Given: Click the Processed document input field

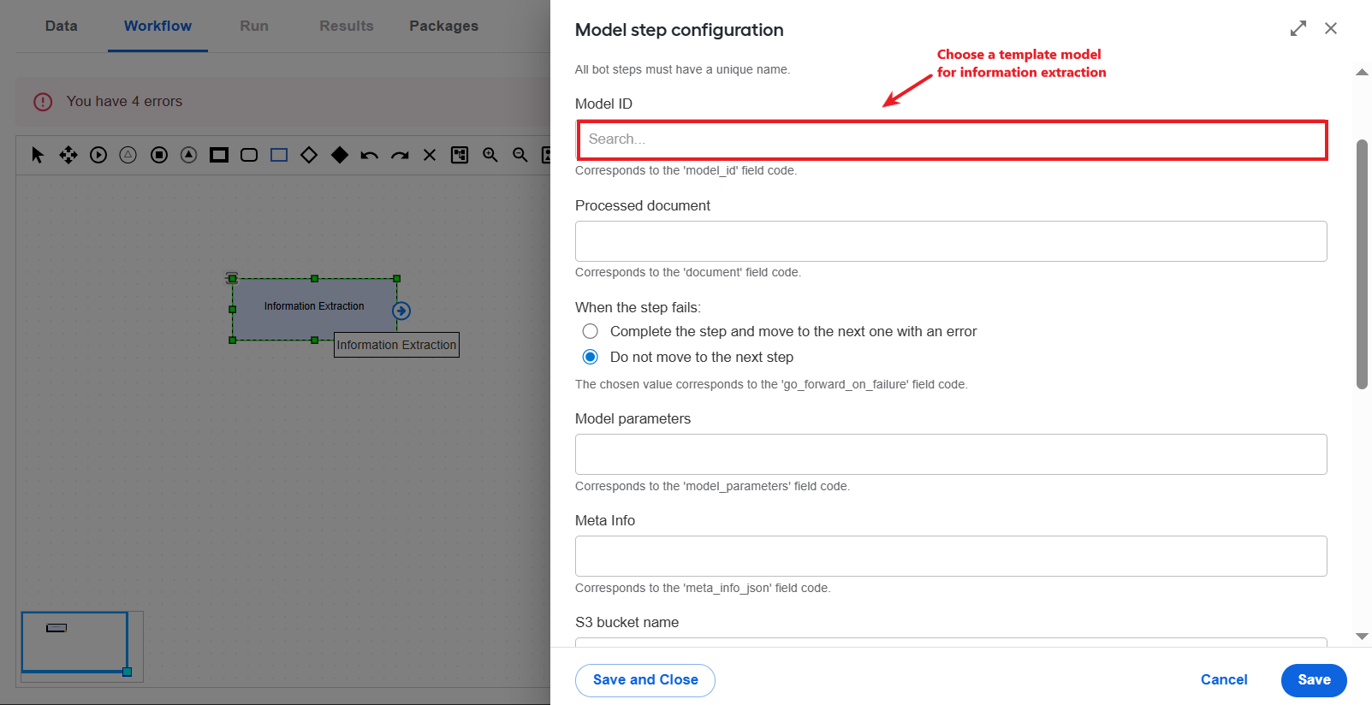Looking at the screenshot, I should click(x=951, y=241).
